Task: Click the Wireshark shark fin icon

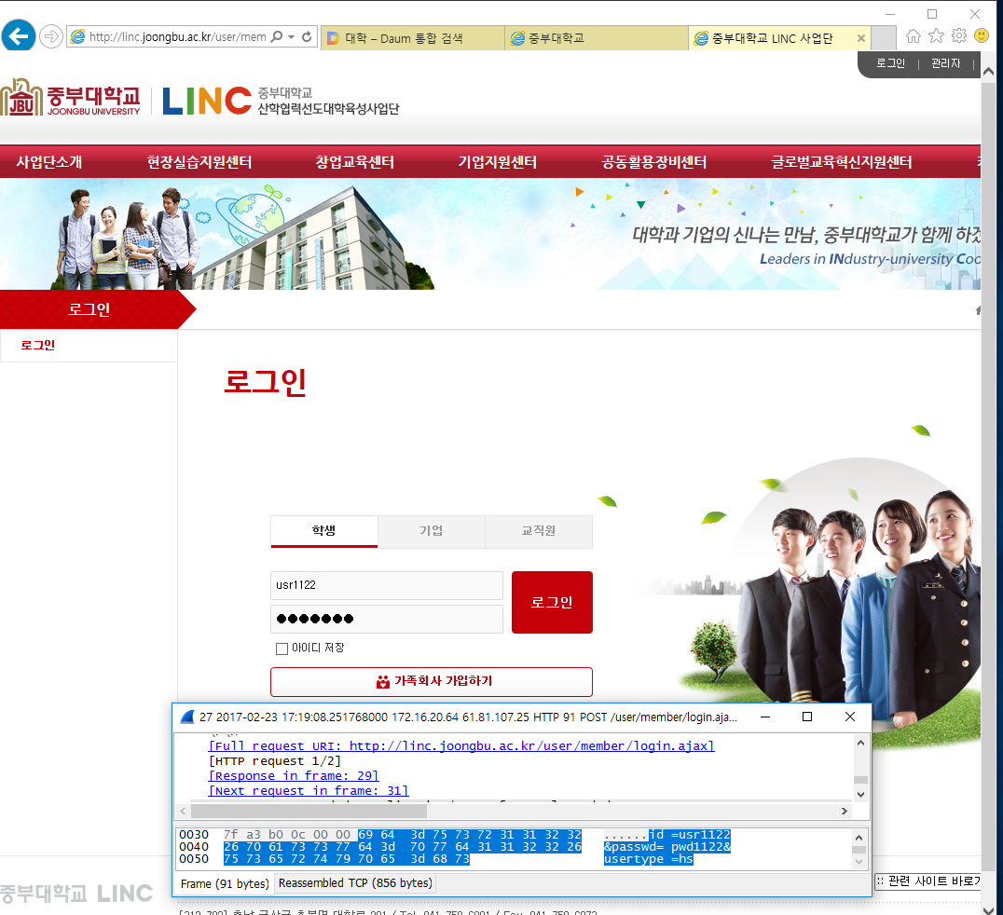Action: click(186, 717)
